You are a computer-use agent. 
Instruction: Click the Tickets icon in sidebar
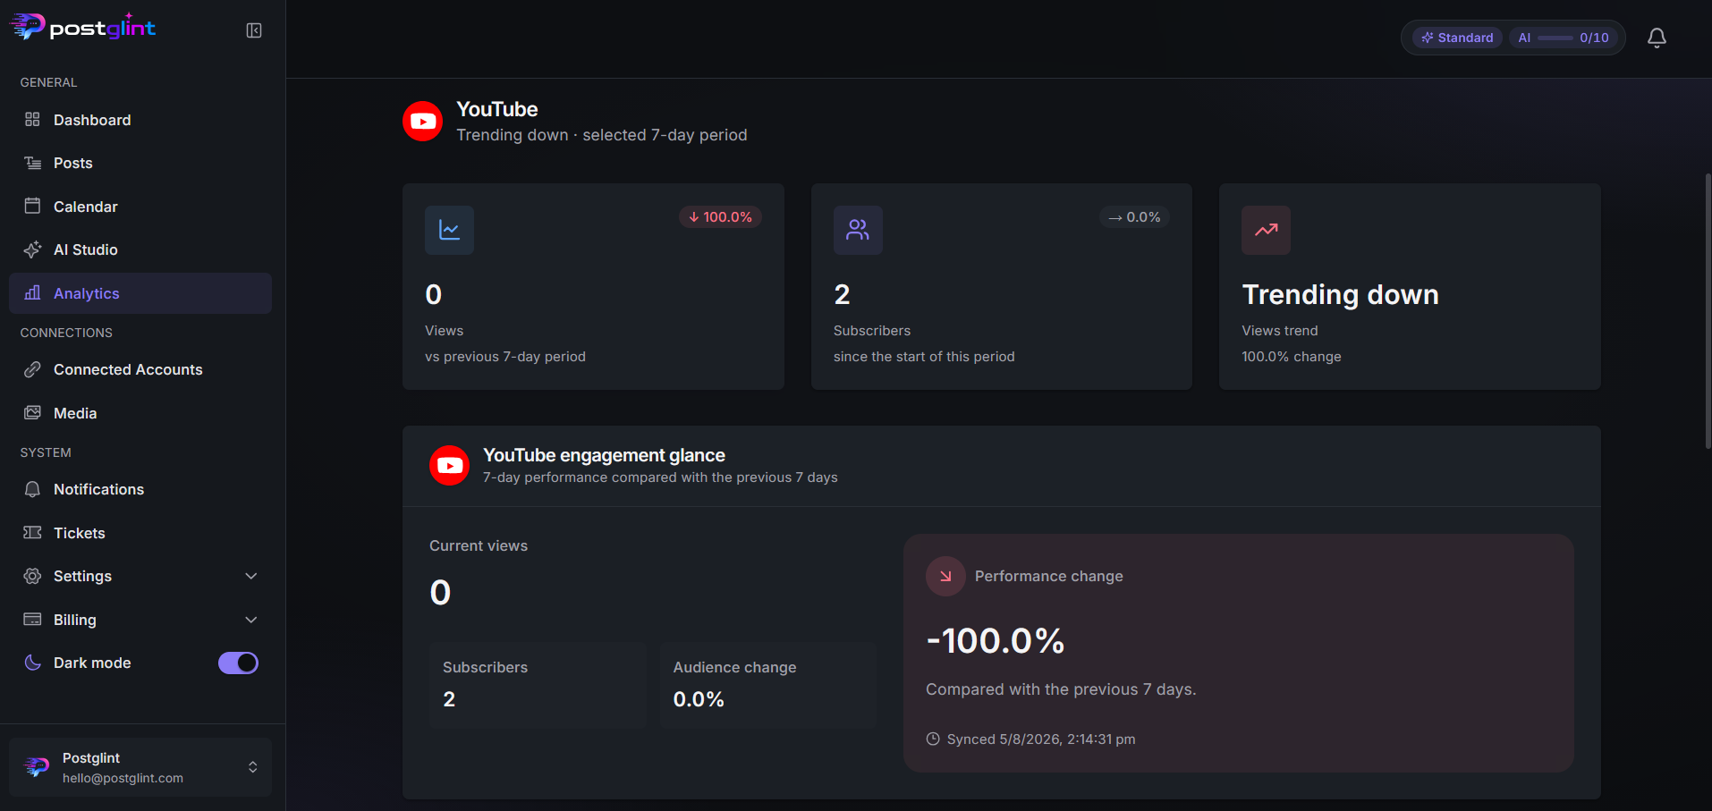click(32, 532)
